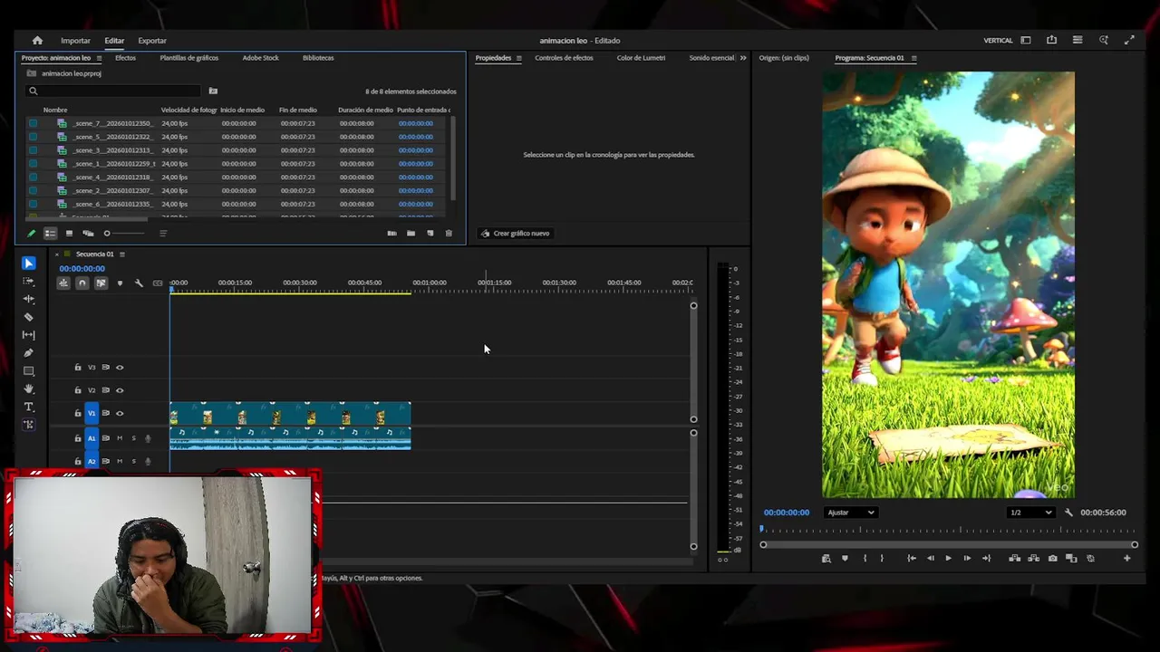Open Program monitor settings wrench

pyautogui.click(x=1068, y=513)
